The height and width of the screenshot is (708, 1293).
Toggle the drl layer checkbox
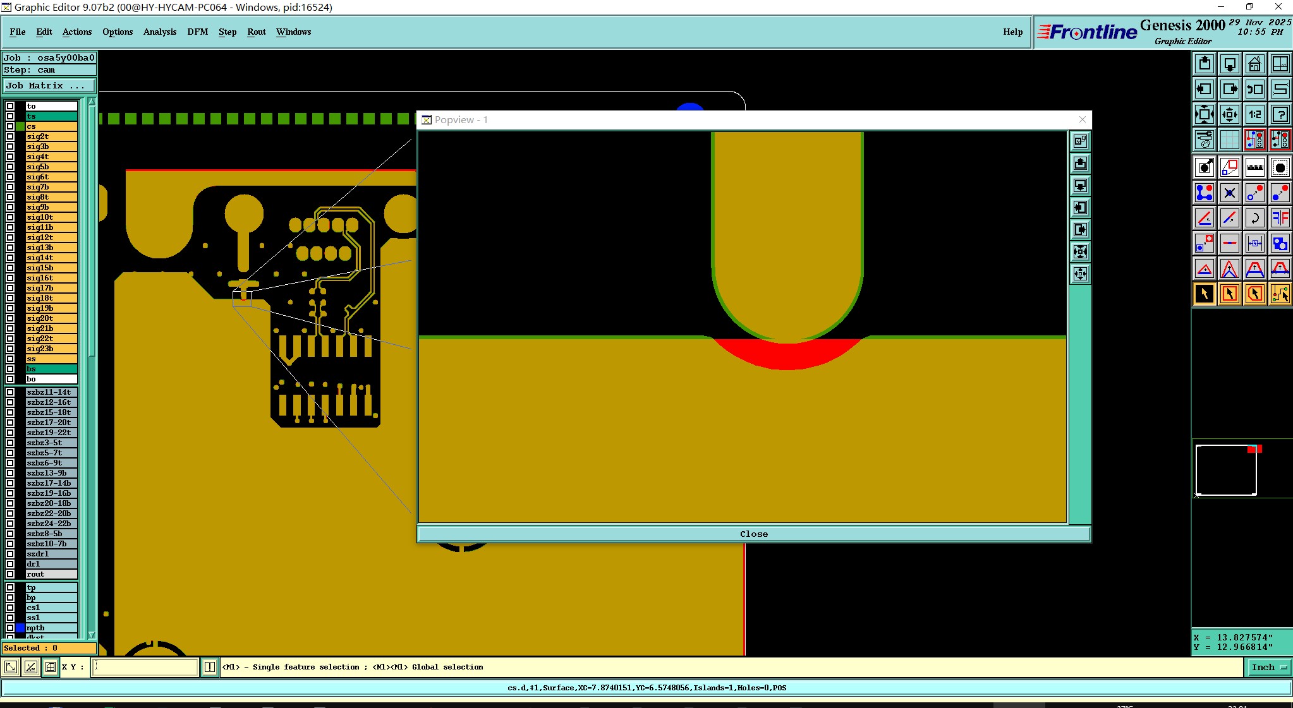click(x=10, y=564)
